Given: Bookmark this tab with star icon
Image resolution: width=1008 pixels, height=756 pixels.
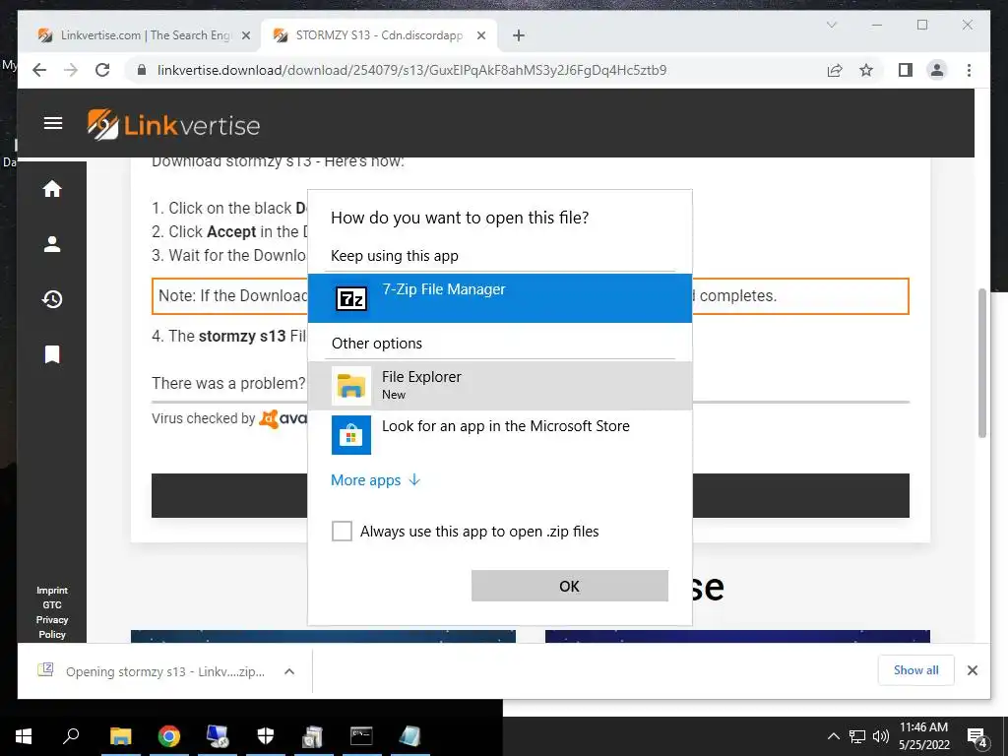Looking at the screenshot, I should coord(866,70).
